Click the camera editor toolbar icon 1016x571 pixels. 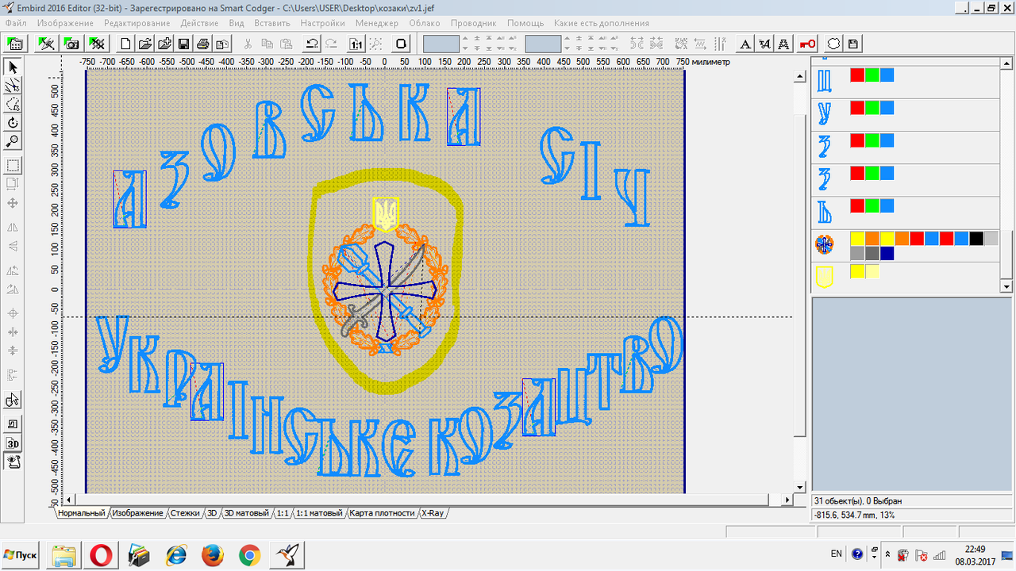click(x=71, y=44)
